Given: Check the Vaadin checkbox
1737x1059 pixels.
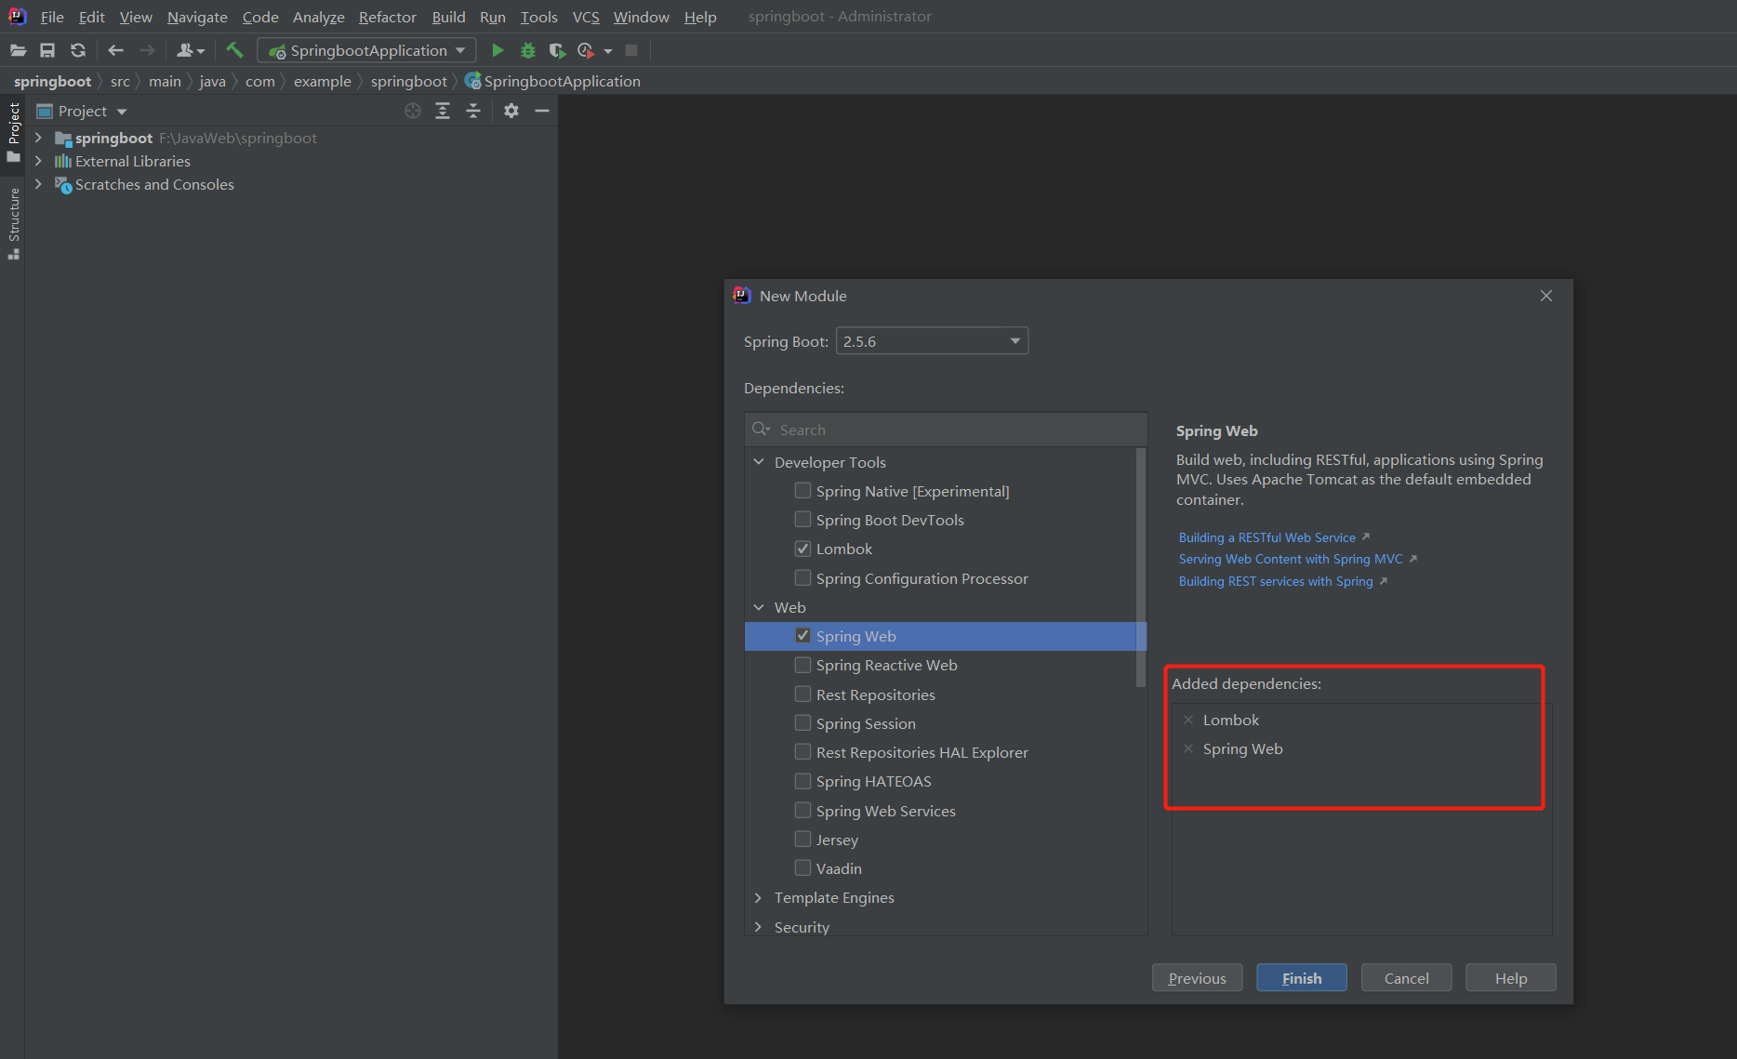Looking at the screenshot, I should point(802,867).
